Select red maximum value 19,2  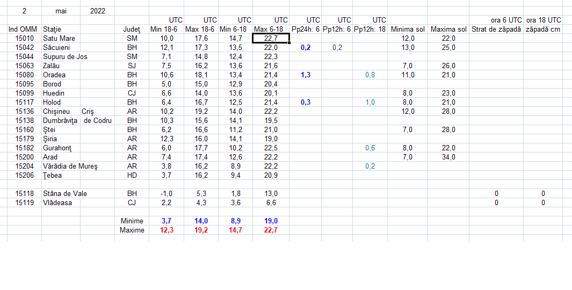coord(201,230)
